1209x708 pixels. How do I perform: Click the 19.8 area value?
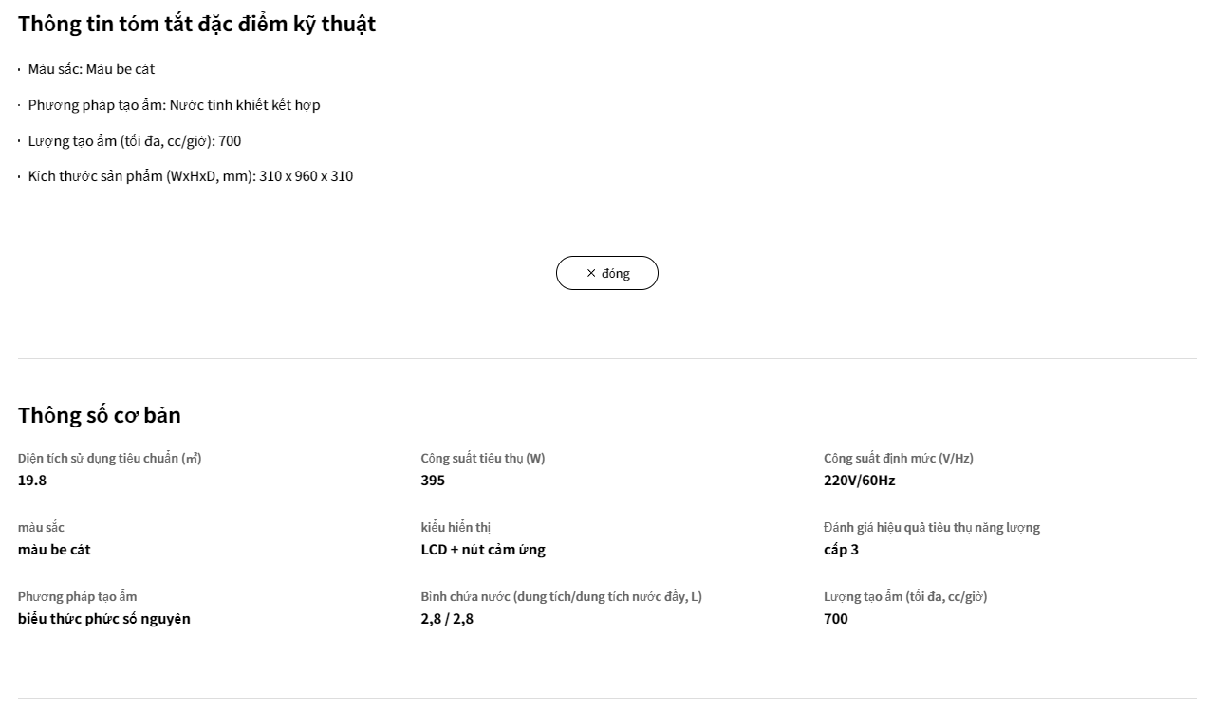[x=32, y=481]
